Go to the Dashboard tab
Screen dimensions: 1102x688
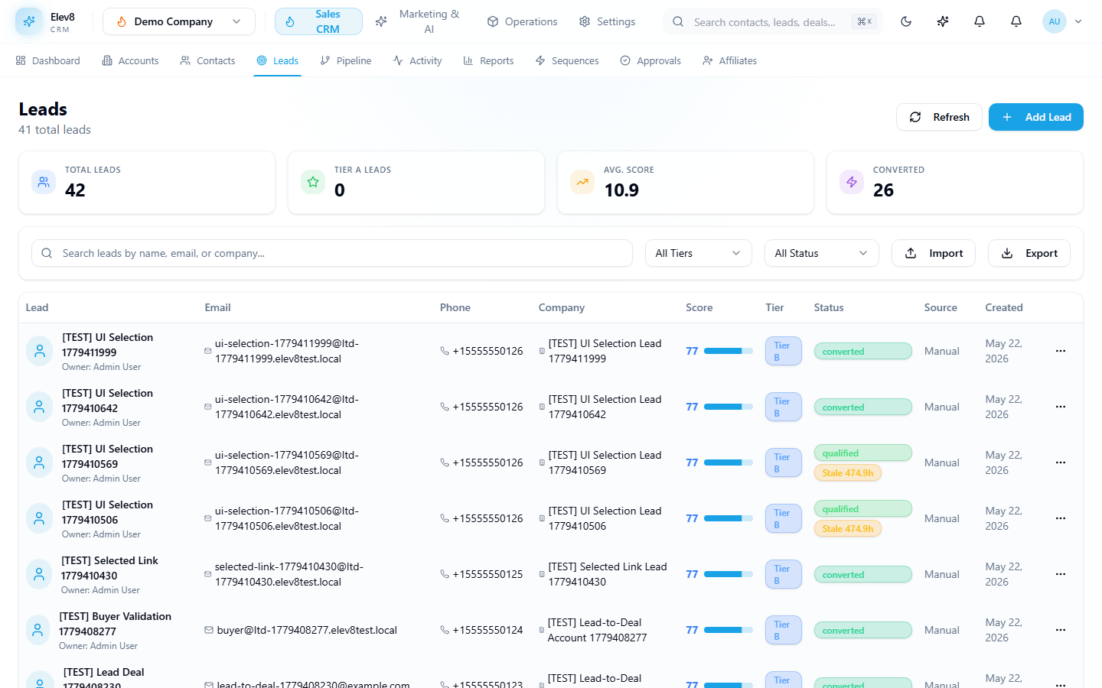[x=47, y=60]
